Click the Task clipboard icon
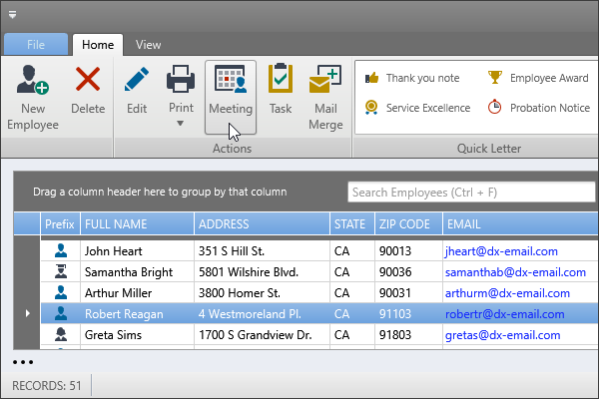 tap(281, 81)
